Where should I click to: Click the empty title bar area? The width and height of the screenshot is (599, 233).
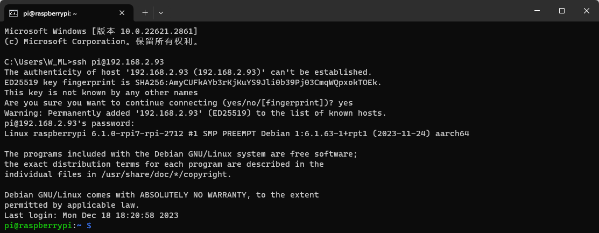coord(344,11)
